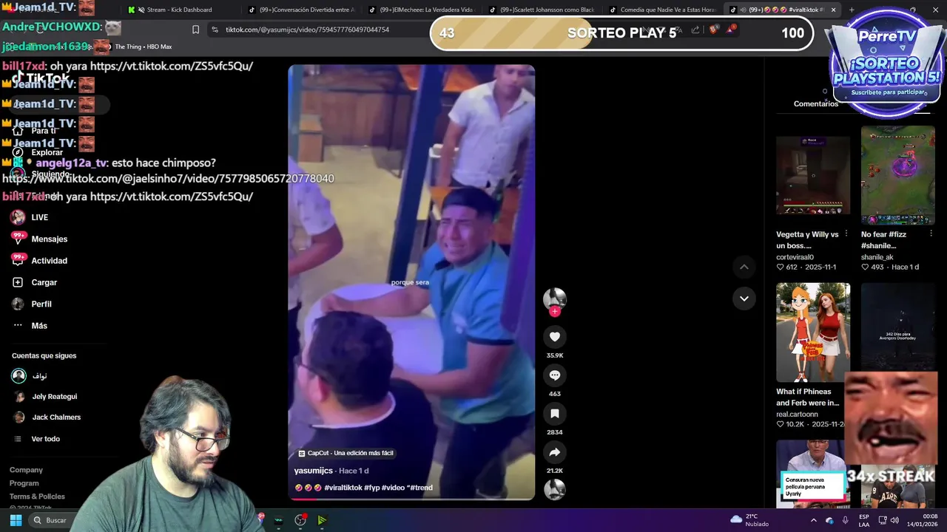Viewport: 947px width, 532px height.
Task: Click the video progress bar at bottom
Action: click(411, 499)
